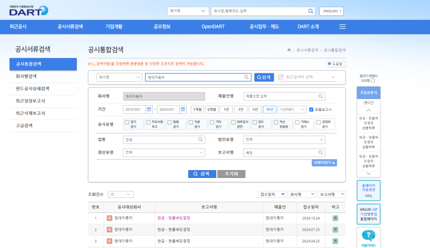Check the 기타공시 disclosure type box
The height and width of the screenshot is (248, 430).
(x=212, y=122)
